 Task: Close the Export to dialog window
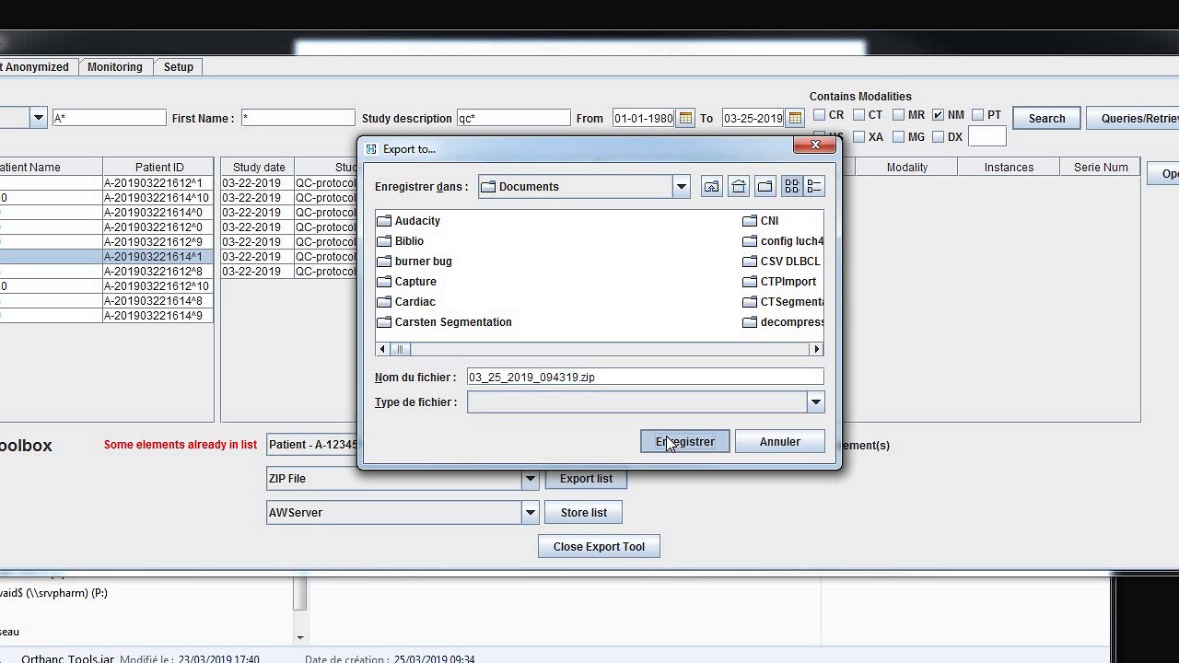pos(815,145)
